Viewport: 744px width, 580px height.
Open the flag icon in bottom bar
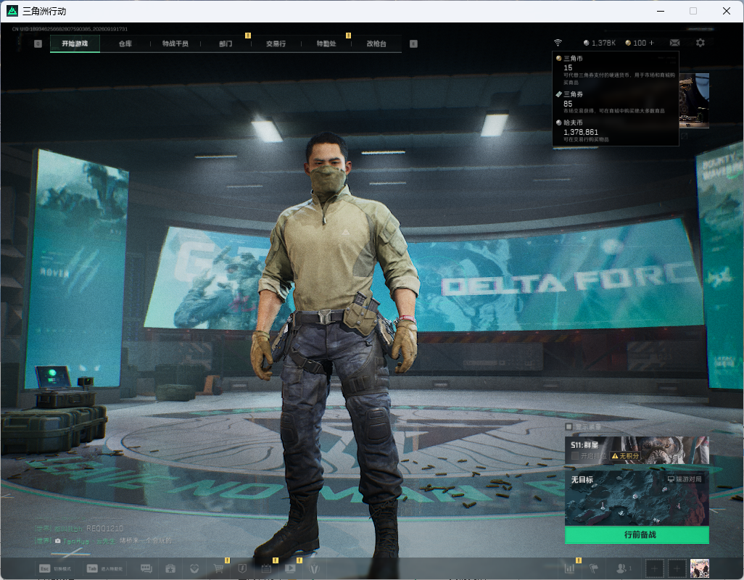click(x=594, y=568)
